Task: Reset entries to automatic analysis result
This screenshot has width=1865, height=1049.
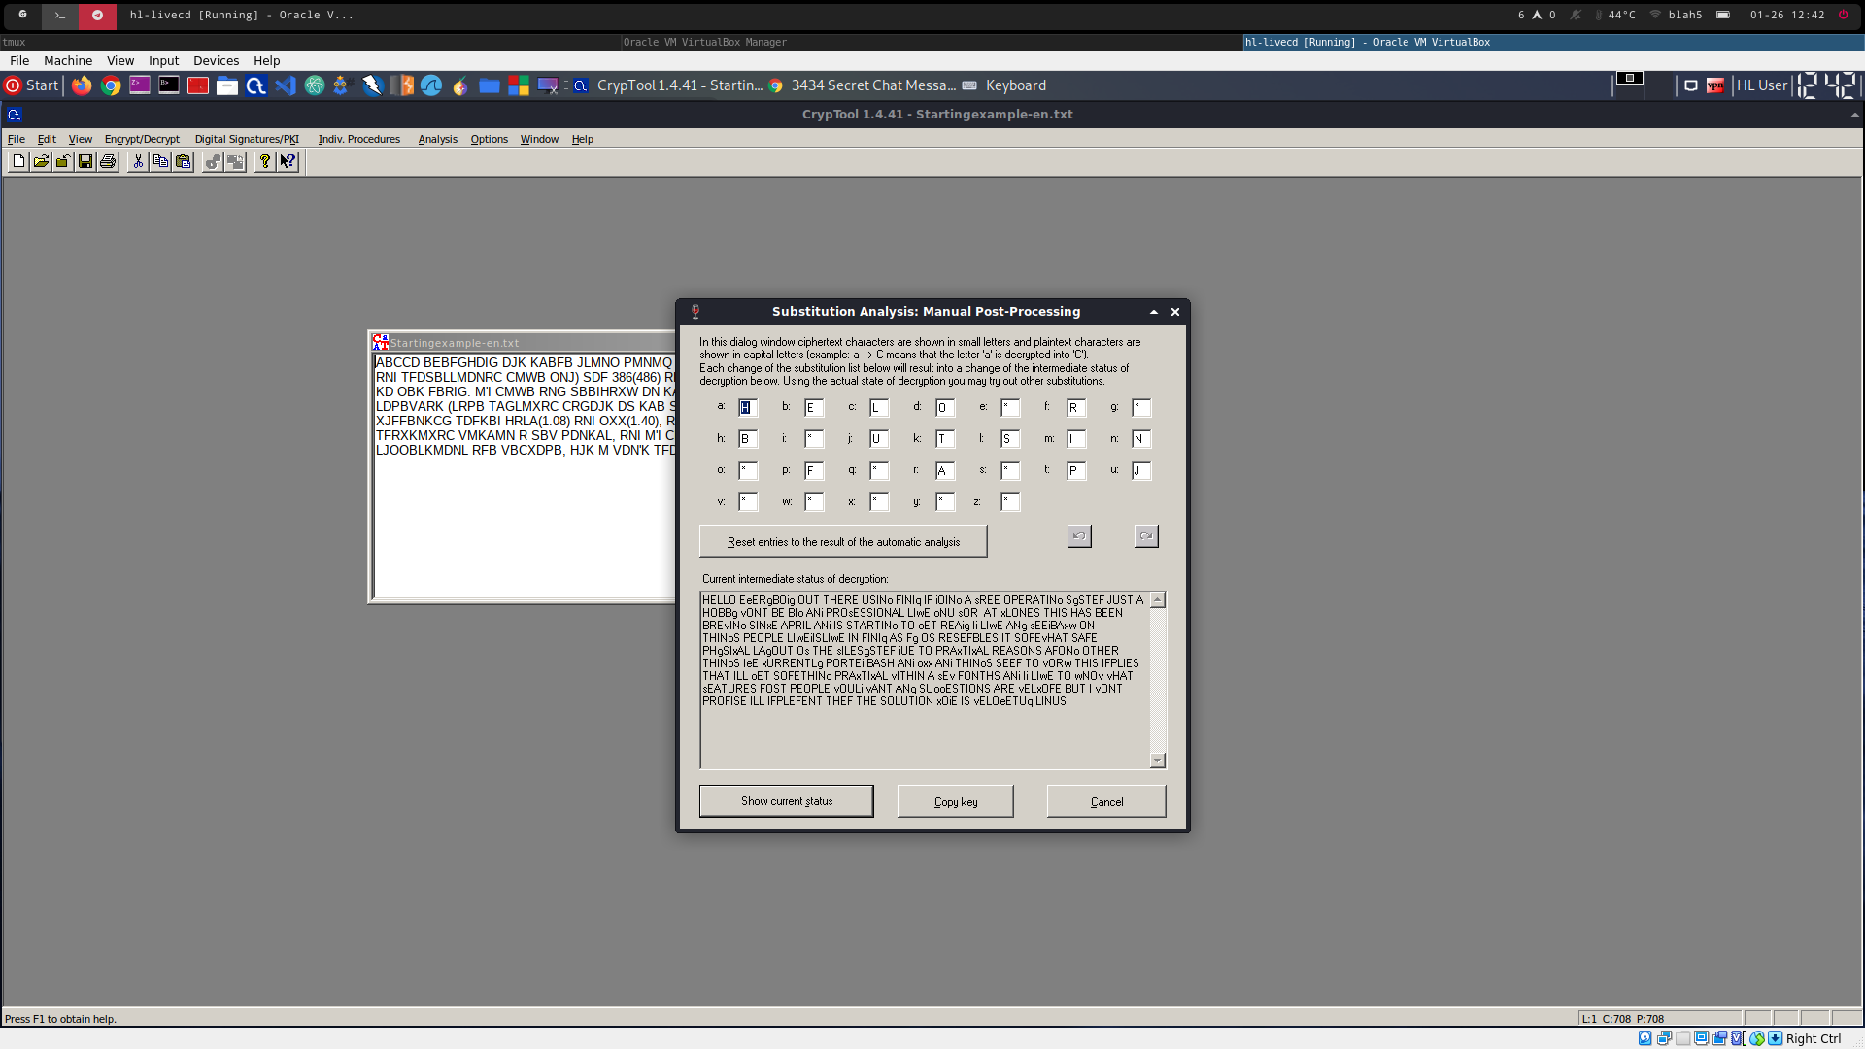Action: tap(842, 542)
